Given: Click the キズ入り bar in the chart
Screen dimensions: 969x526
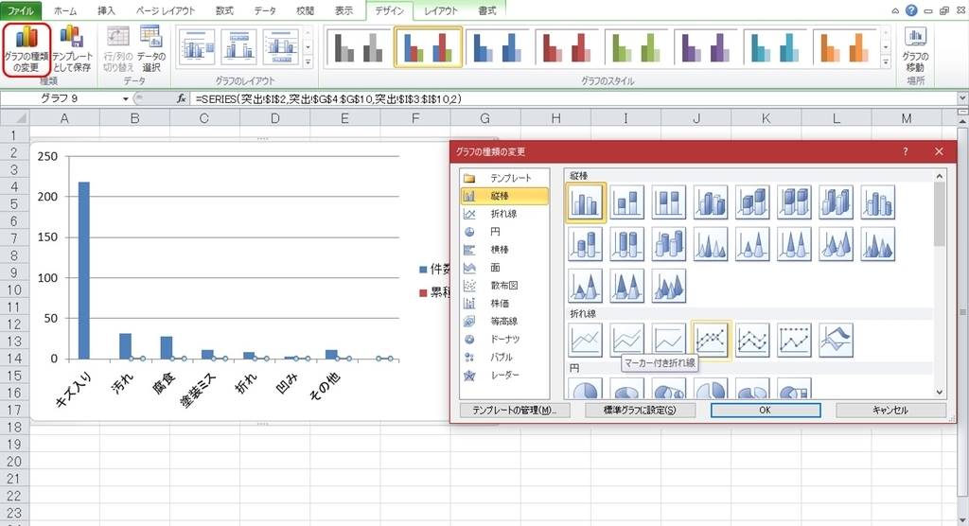Looking at the screenshot, I should 83,271.
